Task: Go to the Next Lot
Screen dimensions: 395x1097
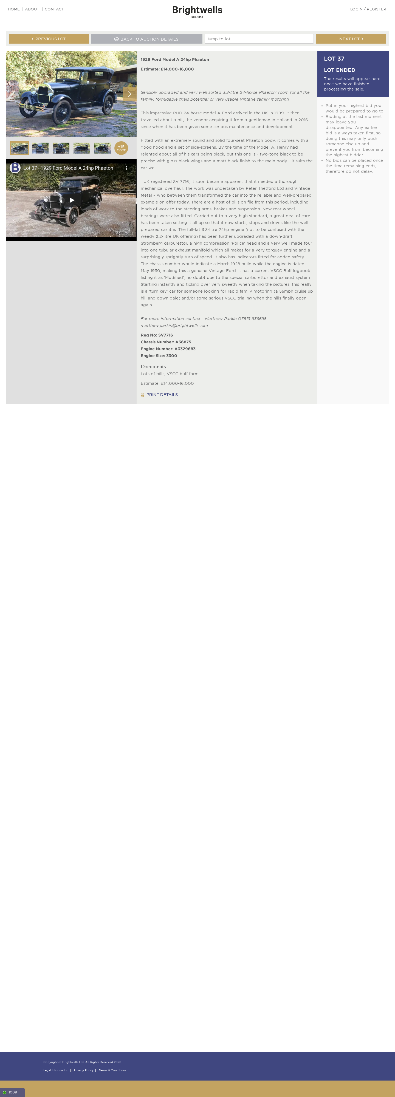Action: point(351,39)
